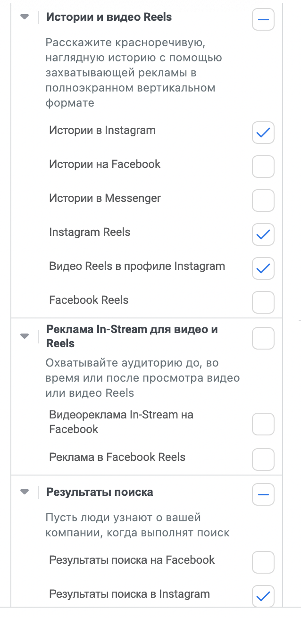
Task: Check Результаты поиска на Facebook box
Action: [x=263, y=562]
